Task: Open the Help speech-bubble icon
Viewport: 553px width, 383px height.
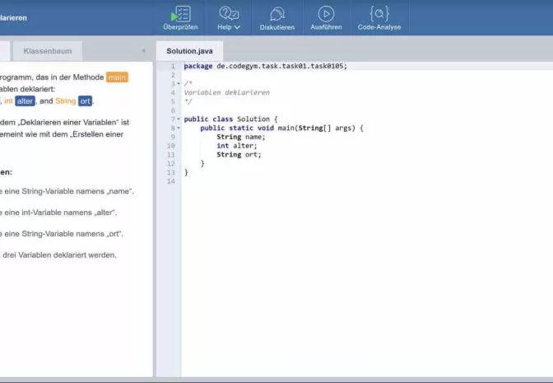Action: (229, 13)
